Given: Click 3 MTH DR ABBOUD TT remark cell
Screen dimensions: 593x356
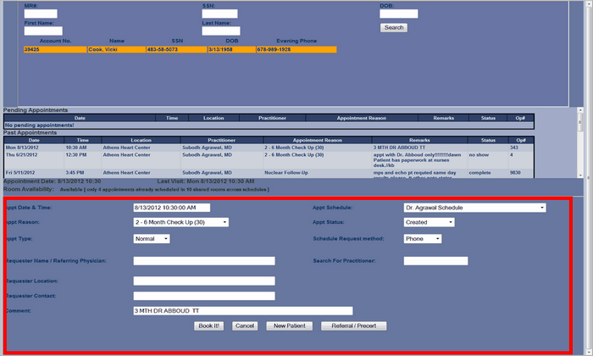Looking at the screenshot, I should (x=399, y=147).
